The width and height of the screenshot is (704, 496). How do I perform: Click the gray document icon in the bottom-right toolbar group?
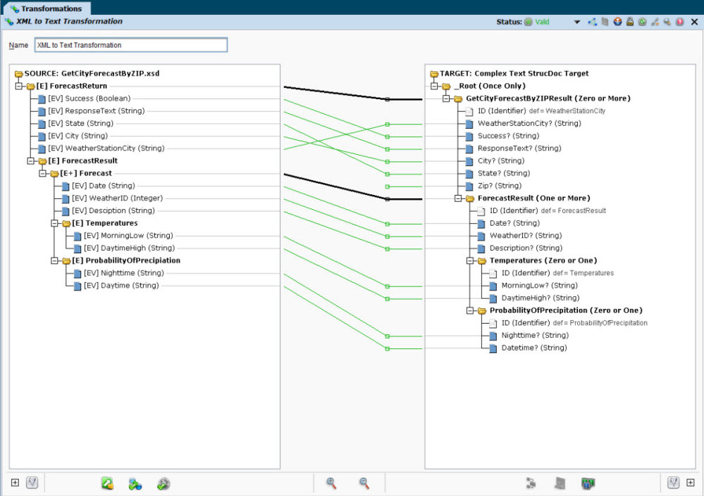(x=559, y=483)
